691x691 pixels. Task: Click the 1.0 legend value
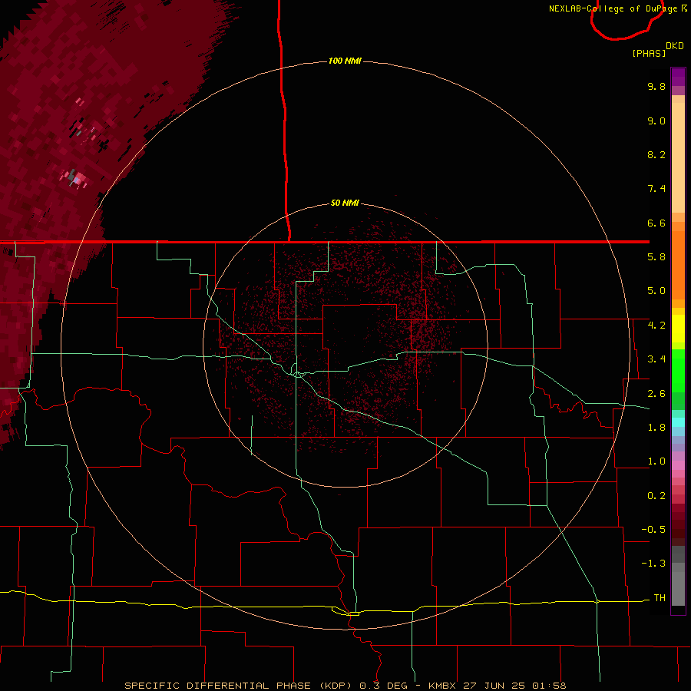click(x=656, y=461)
